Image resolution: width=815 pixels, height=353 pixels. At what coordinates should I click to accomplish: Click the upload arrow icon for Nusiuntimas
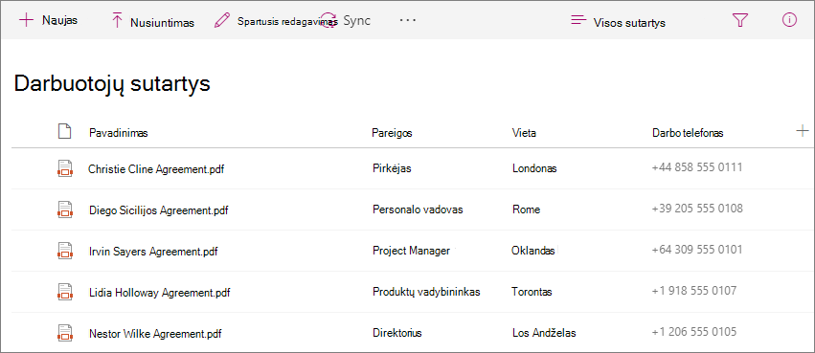coord(118,21)
